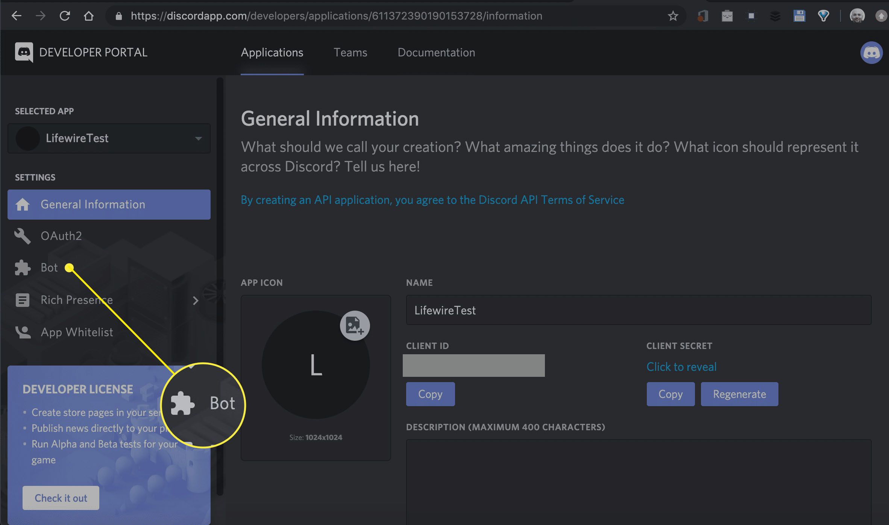This screenshot has height=525, width=889.
Task: Click inside the Description text area
Action: tap(639, 482)
